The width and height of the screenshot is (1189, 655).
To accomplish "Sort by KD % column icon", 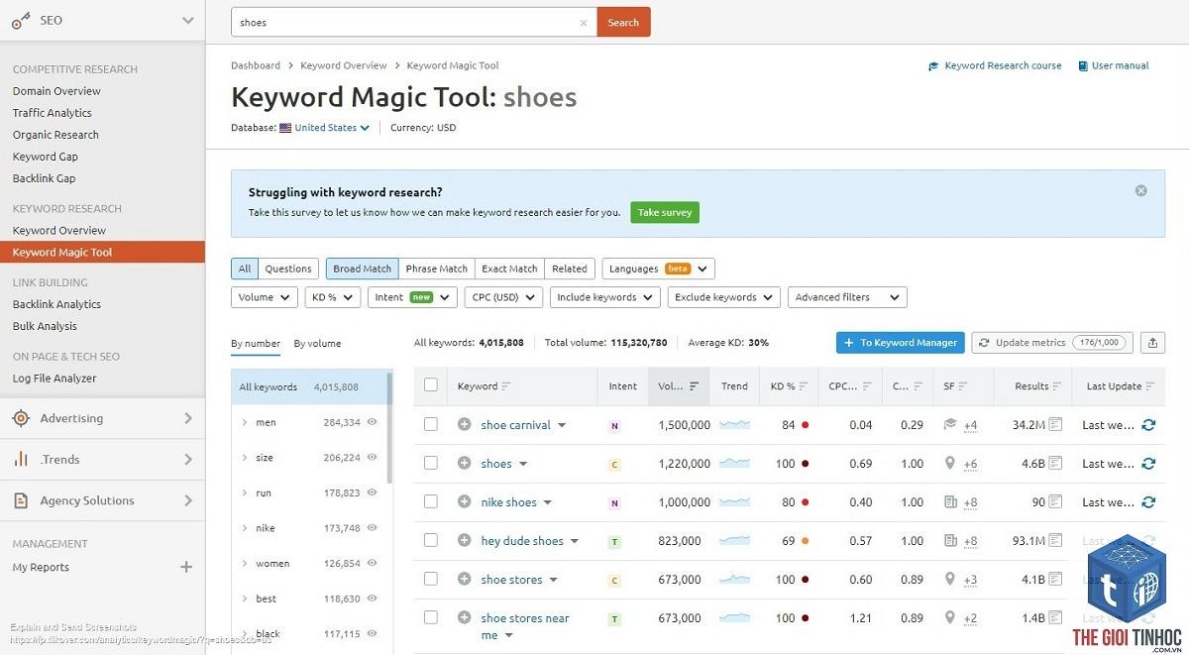I will point(805,386).
